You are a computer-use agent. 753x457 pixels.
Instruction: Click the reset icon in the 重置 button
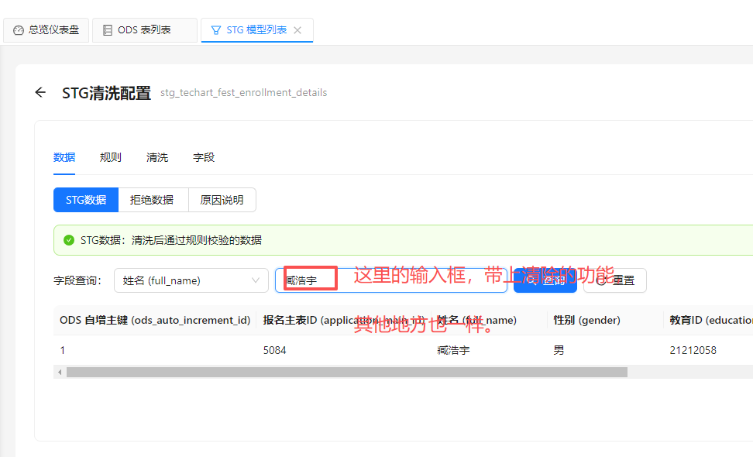point(601,280)
